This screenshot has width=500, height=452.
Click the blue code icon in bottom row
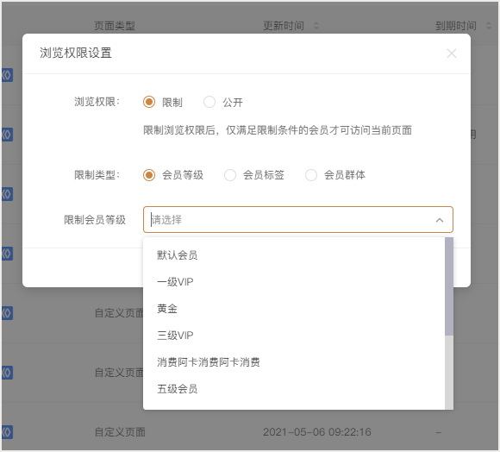click(7, 432)
